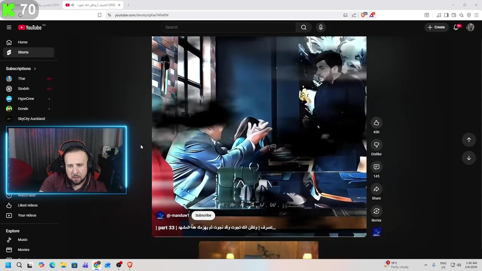Expand the part 33 video description
Screen dimensions: 482x271
point(216,227)
